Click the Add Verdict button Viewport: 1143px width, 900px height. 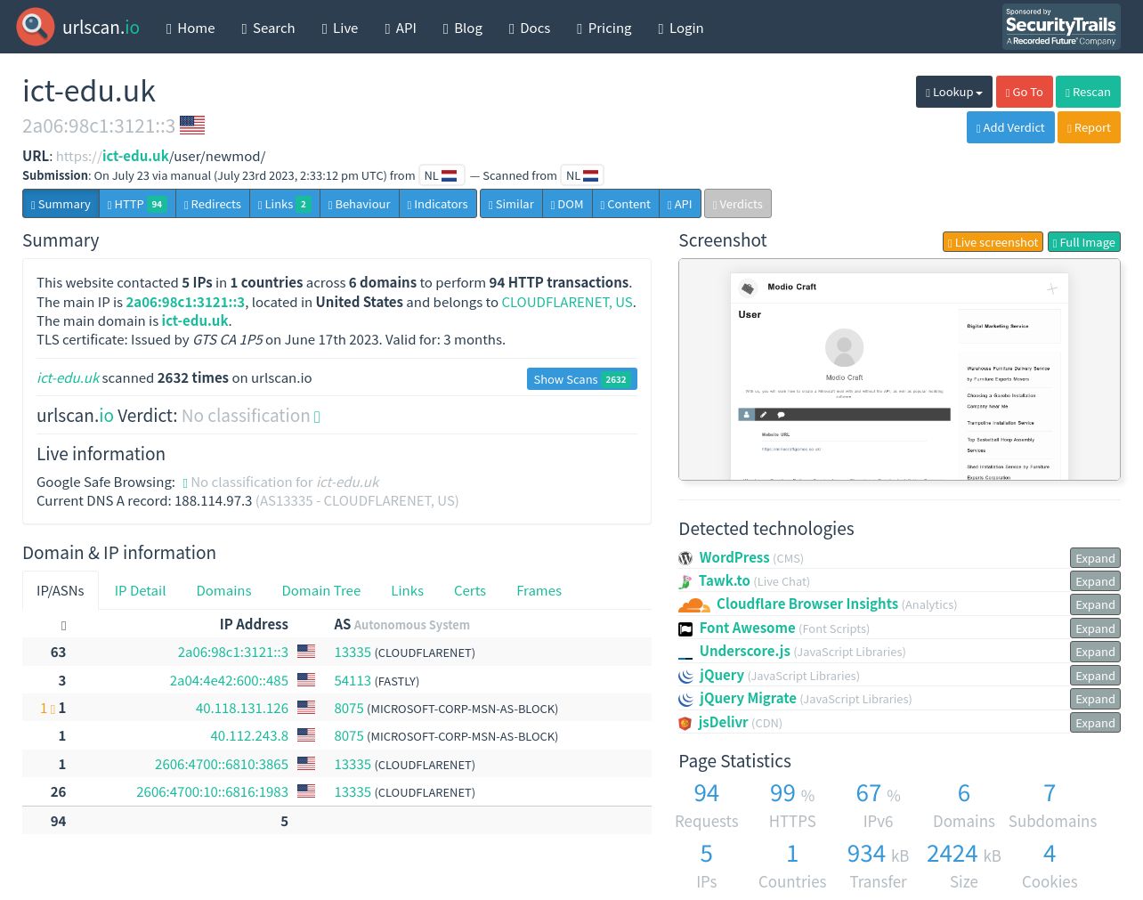(1010, 127)
